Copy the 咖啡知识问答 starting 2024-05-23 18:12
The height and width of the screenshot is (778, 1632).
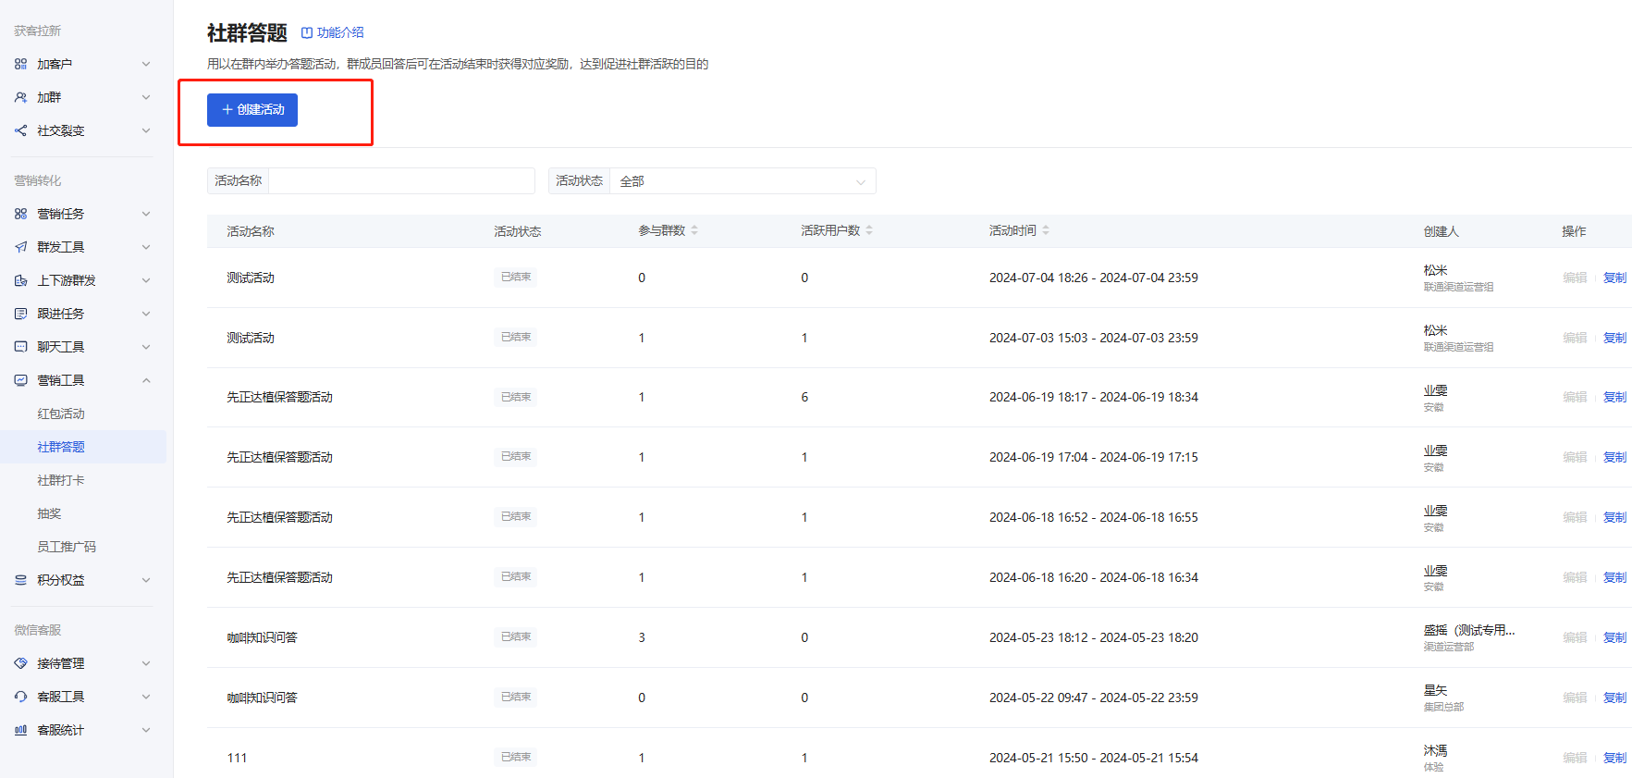click(1614, 637)
